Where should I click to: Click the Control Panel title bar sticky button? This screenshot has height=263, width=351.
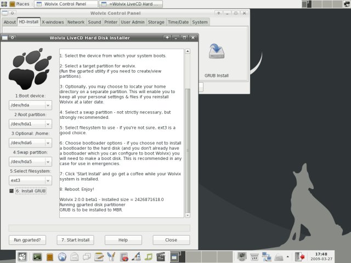[x=12, y=13]
